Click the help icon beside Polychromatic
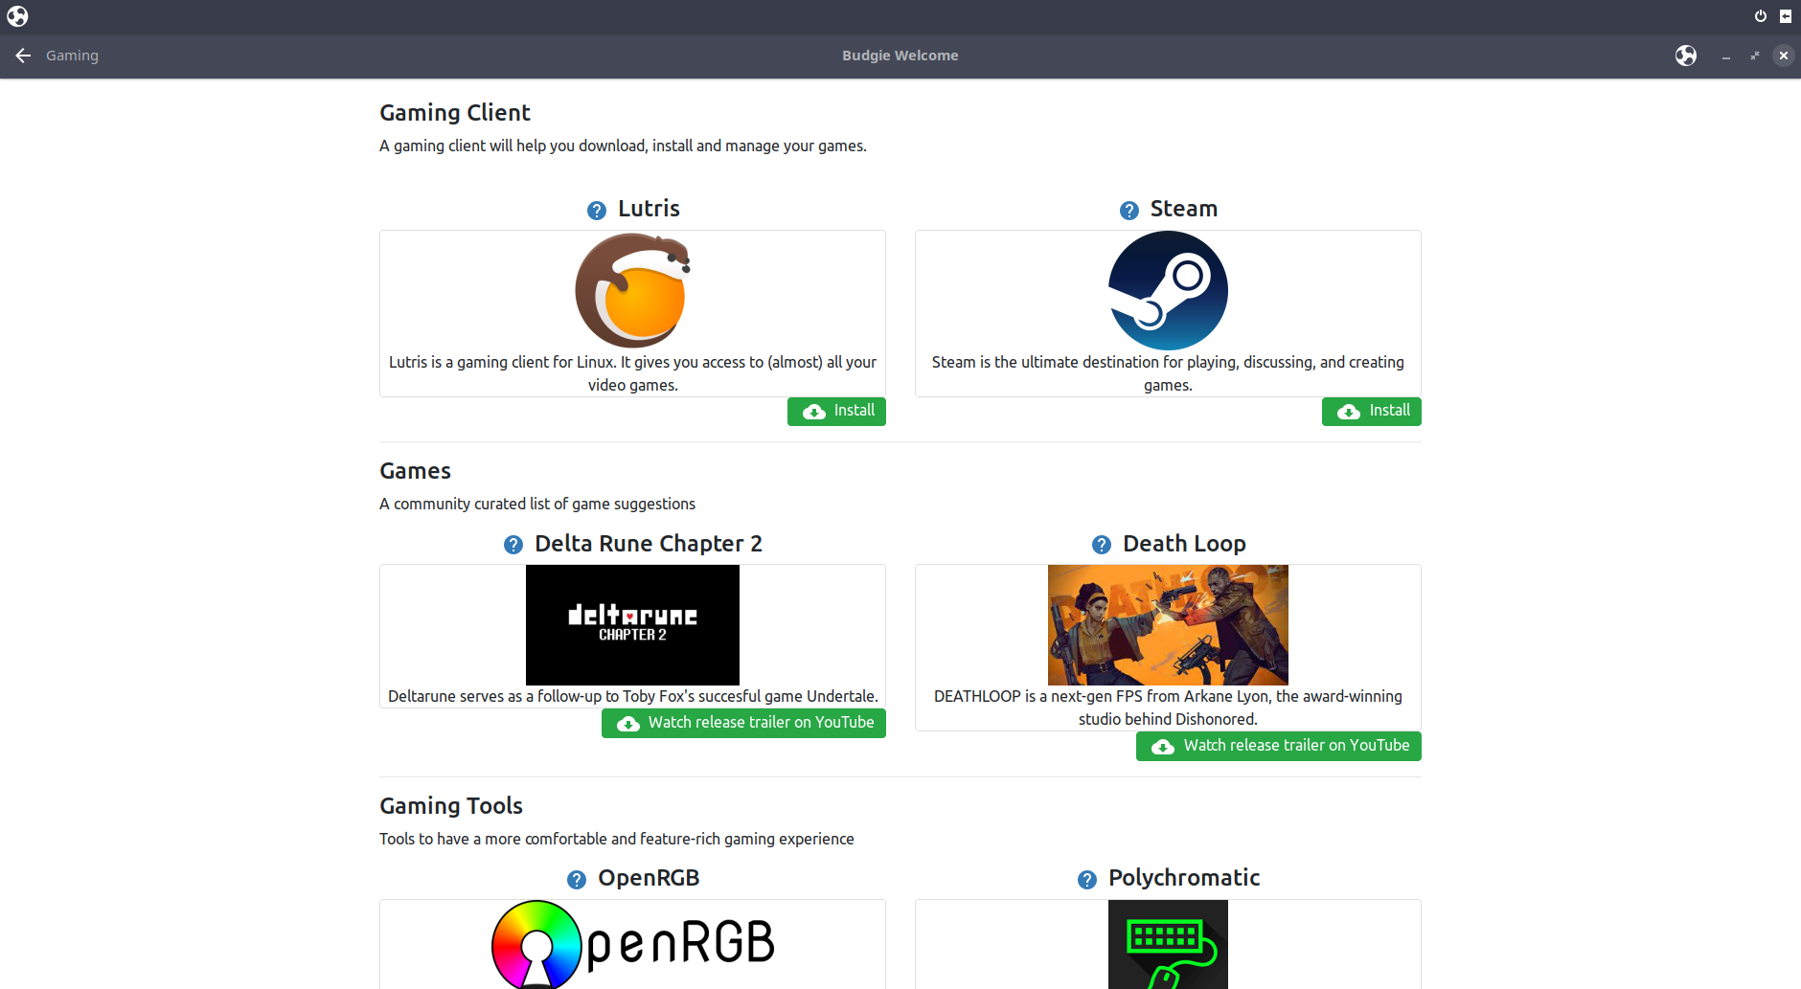The height and width of the screenshot is (989, 1801). tap(1087, 880)
